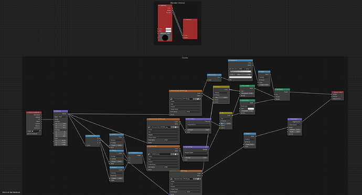Screen dimensions: 362x195
Task: Collapse the ColorRamp node via header triangle
Action: coord(229,60)
